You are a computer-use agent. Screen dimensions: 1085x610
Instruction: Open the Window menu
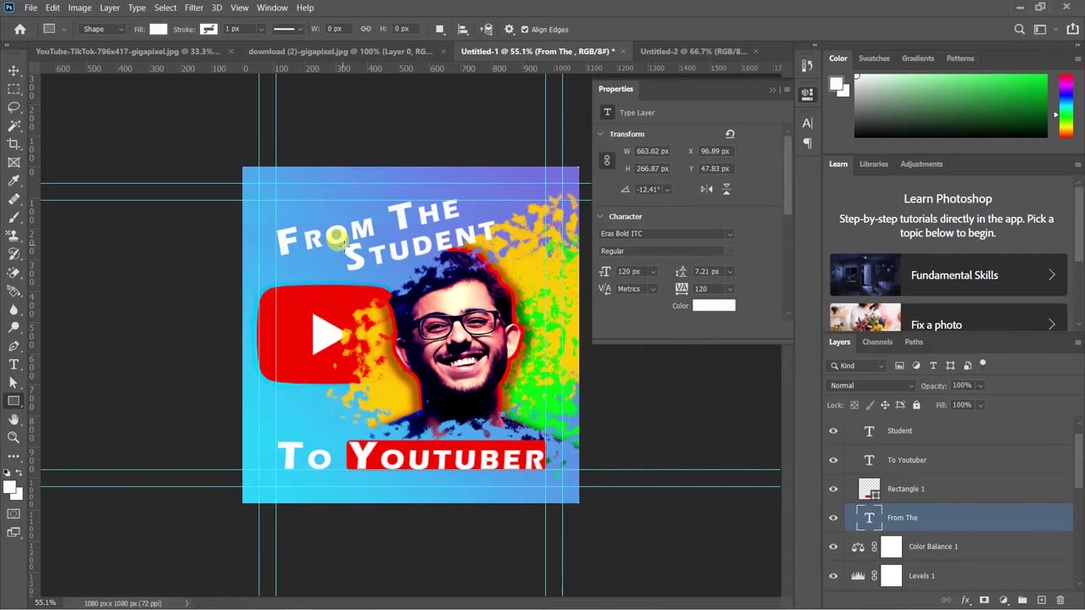point(272,8)
